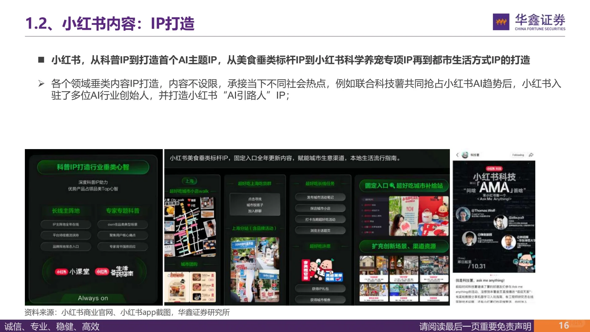Click the share icon on the 科技薯 post
590x332 pixels.
(x=531, y=154)
